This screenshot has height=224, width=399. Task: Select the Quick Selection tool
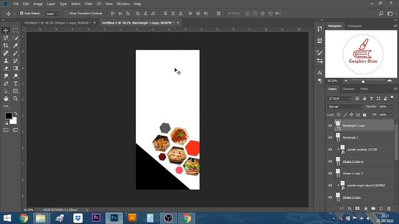16,38
